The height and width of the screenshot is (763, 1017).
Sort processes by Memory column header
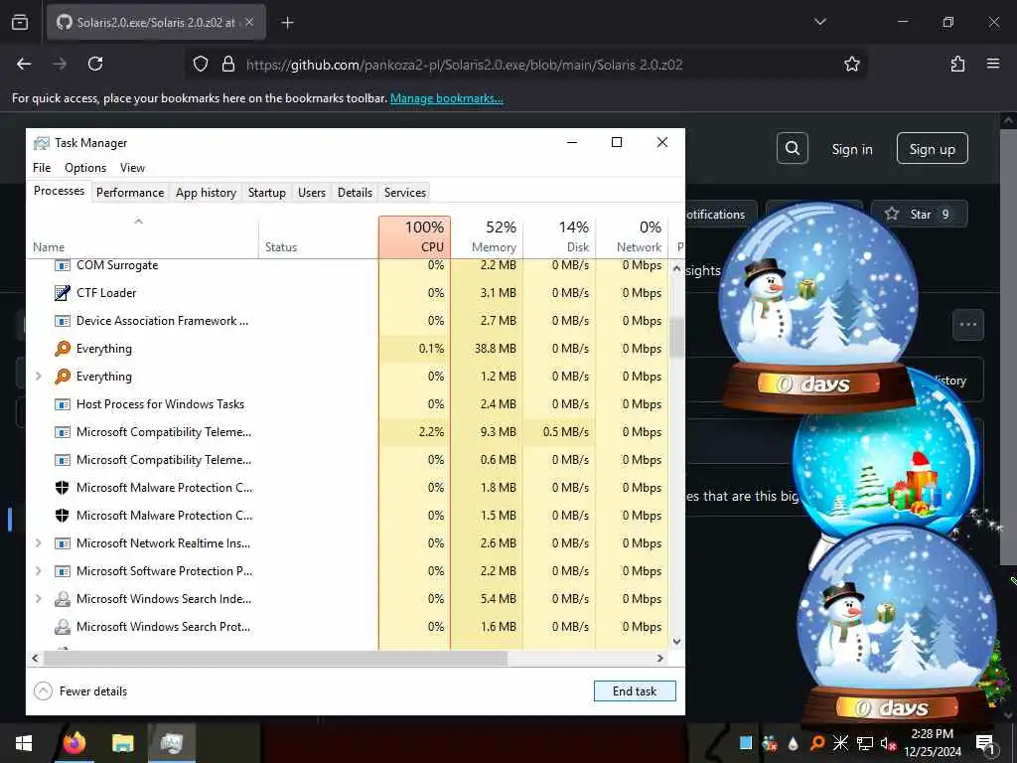487,236
